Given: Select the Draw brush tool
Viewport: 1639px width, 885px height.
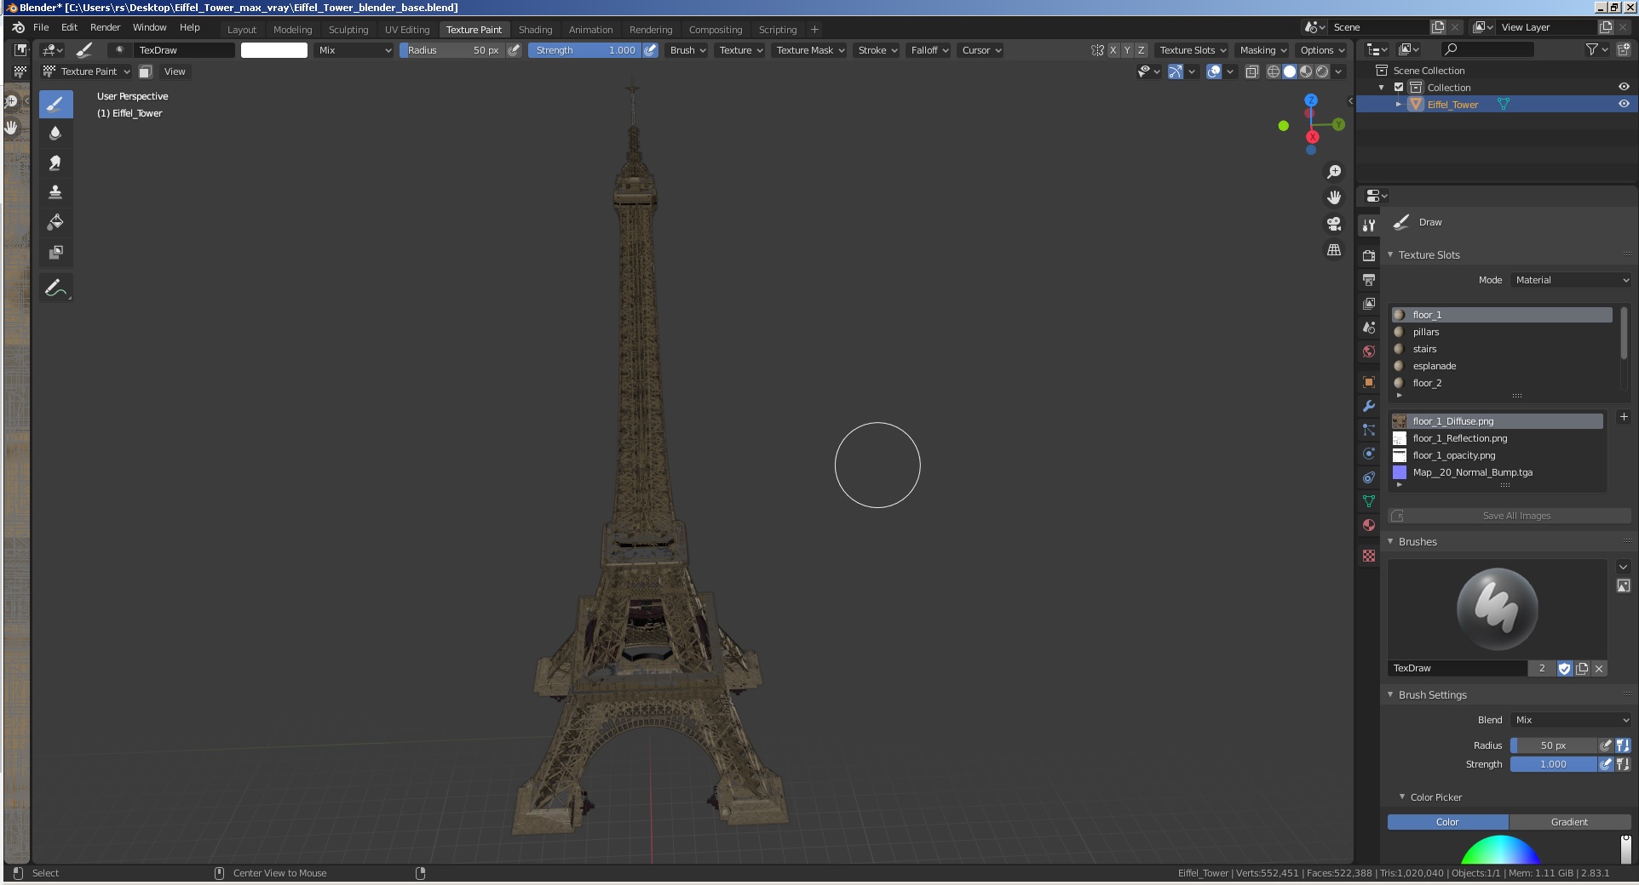Looking at the screenshot, I should tap(55, 105).
